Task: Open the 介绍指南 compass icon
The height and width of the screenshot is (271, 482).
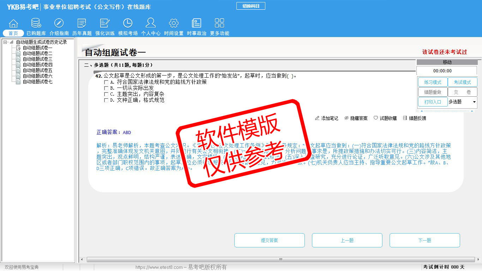Action: click(59, 24)
